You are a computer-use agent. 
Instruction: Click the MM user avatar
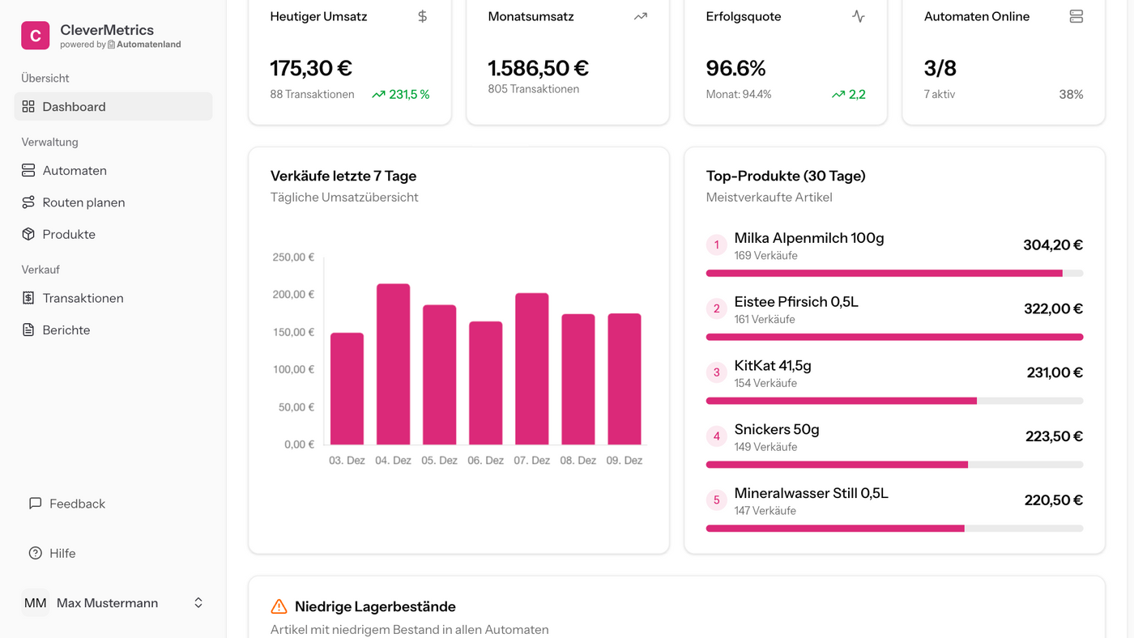36,603
